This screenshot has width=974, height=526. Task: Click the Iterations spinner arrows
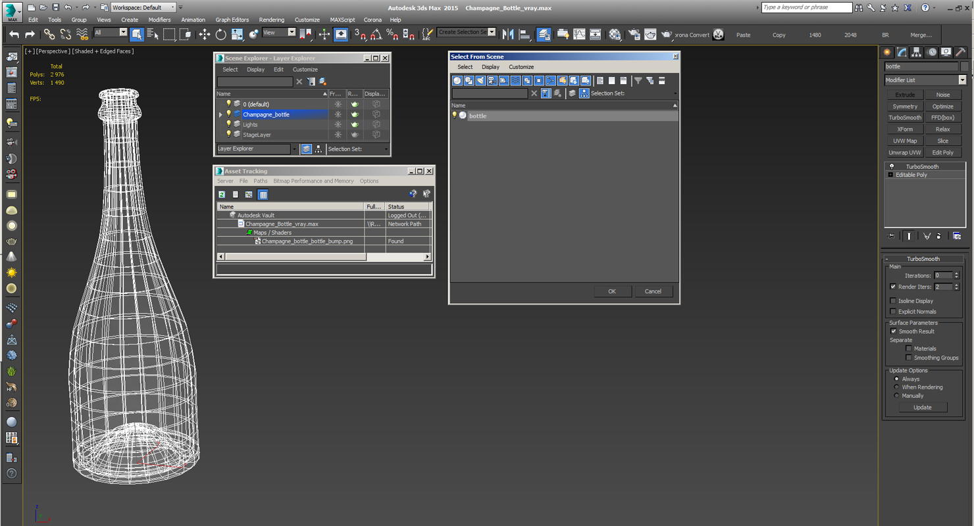956,275
